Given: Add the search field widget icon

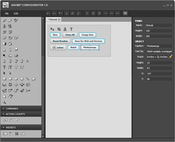Looking at the screenshot, I should coord(23,134).
